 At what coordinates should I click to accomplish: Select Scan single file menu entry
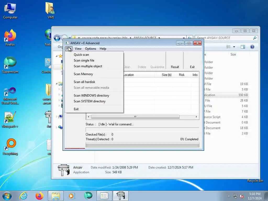(84, 60)
